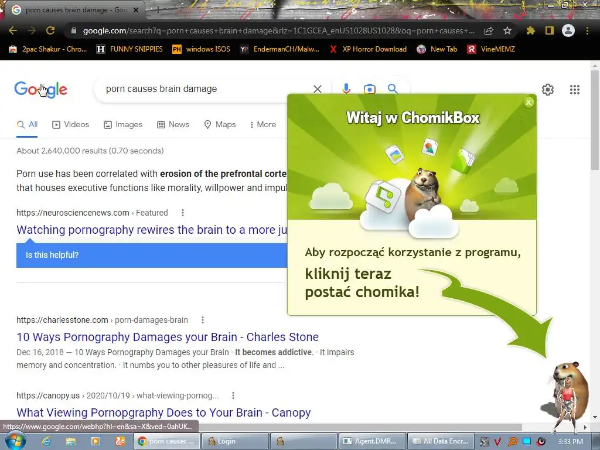
Task: Open Google quick settings gear
Action: [x=548, y=90]
